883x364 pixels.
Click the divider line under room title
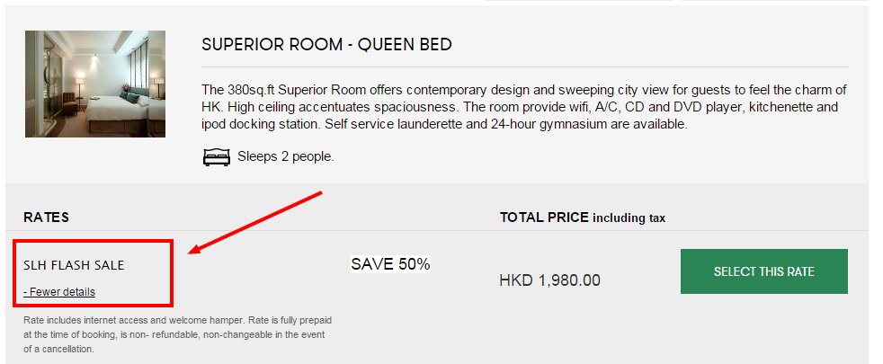(x=525, y=67)
